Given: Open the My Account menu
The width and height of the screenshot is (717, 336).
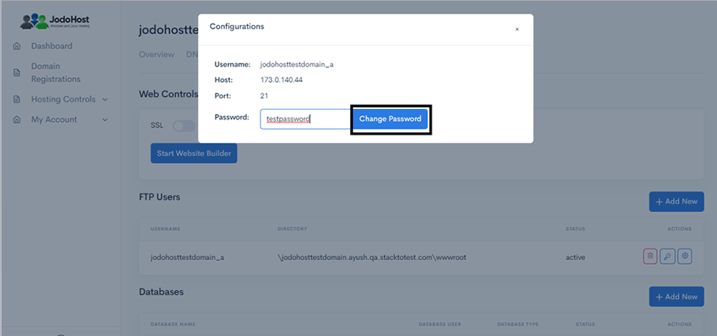Looking at the screenshot, I should 54,120.
